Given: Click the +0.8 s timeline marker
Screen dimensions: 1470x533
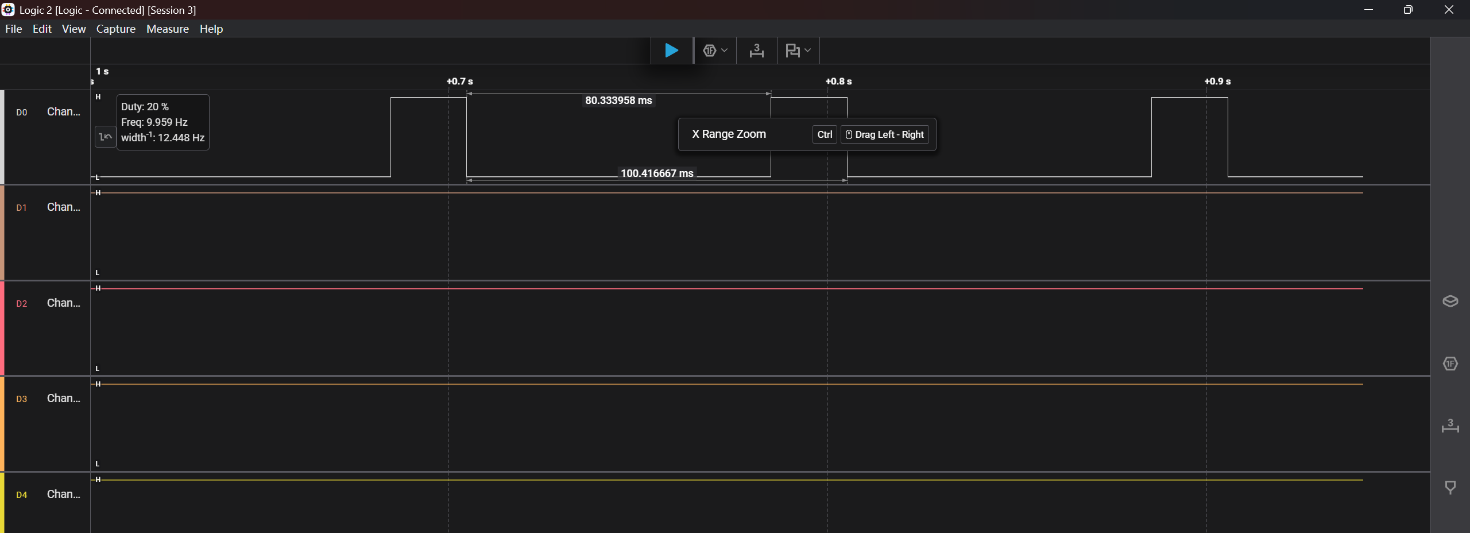Looking at the screenshot, I should click(x=838, y=82).
